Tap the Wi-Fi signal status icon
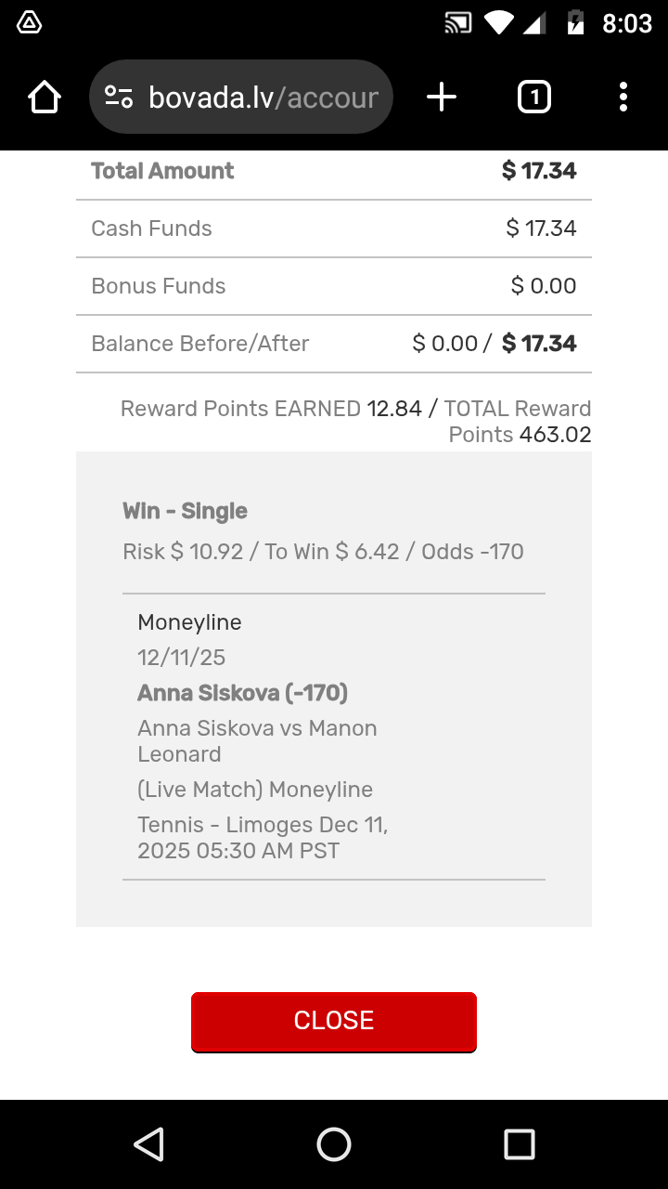Viewport: 668px width, 1189px height. coord(498,23)
